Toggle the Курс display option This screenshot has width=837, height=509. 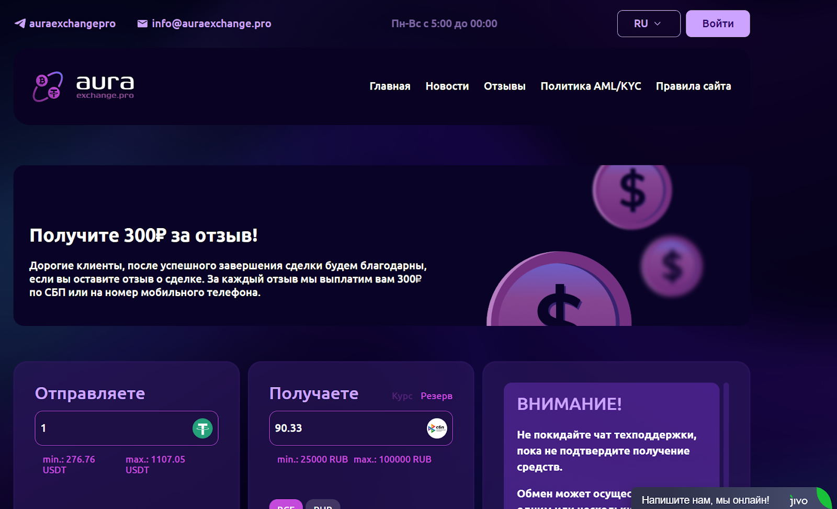402,396
